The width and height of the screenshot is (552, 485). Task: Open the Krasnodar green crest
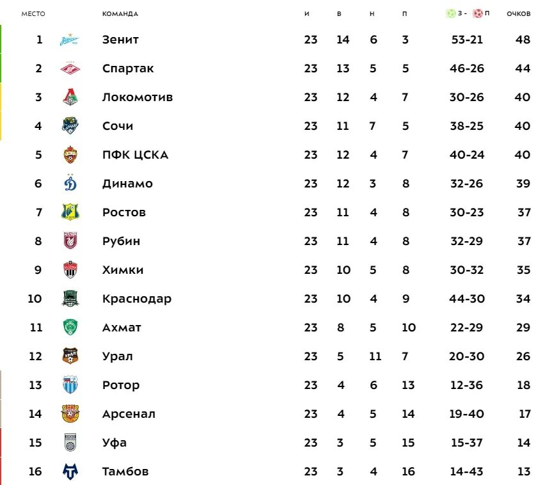click(70, 298)
